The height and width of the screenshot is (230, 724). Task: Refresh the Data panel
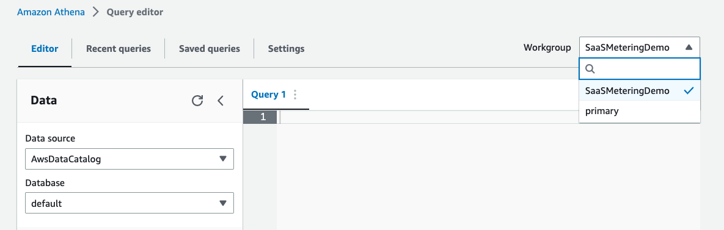pyautogui.click(x=197, y=101)
